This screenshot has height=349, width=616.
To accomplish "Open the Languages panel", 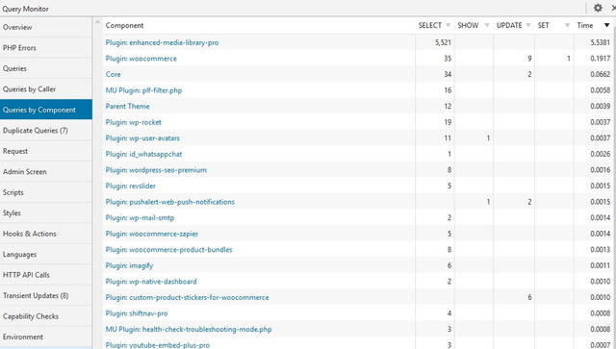I will click(46, 255).
